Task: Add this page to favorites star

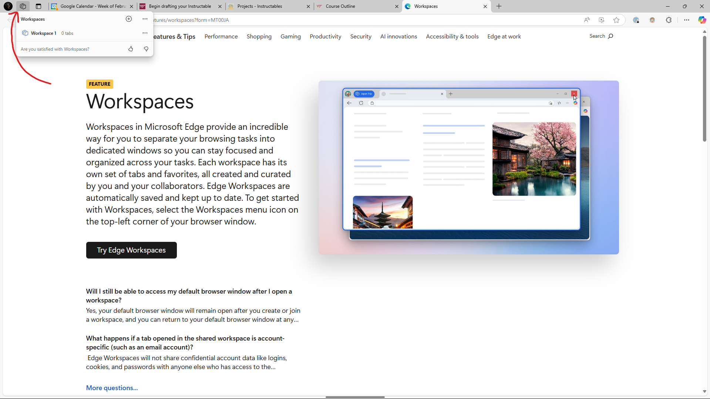Action: (x=616, y=20)
